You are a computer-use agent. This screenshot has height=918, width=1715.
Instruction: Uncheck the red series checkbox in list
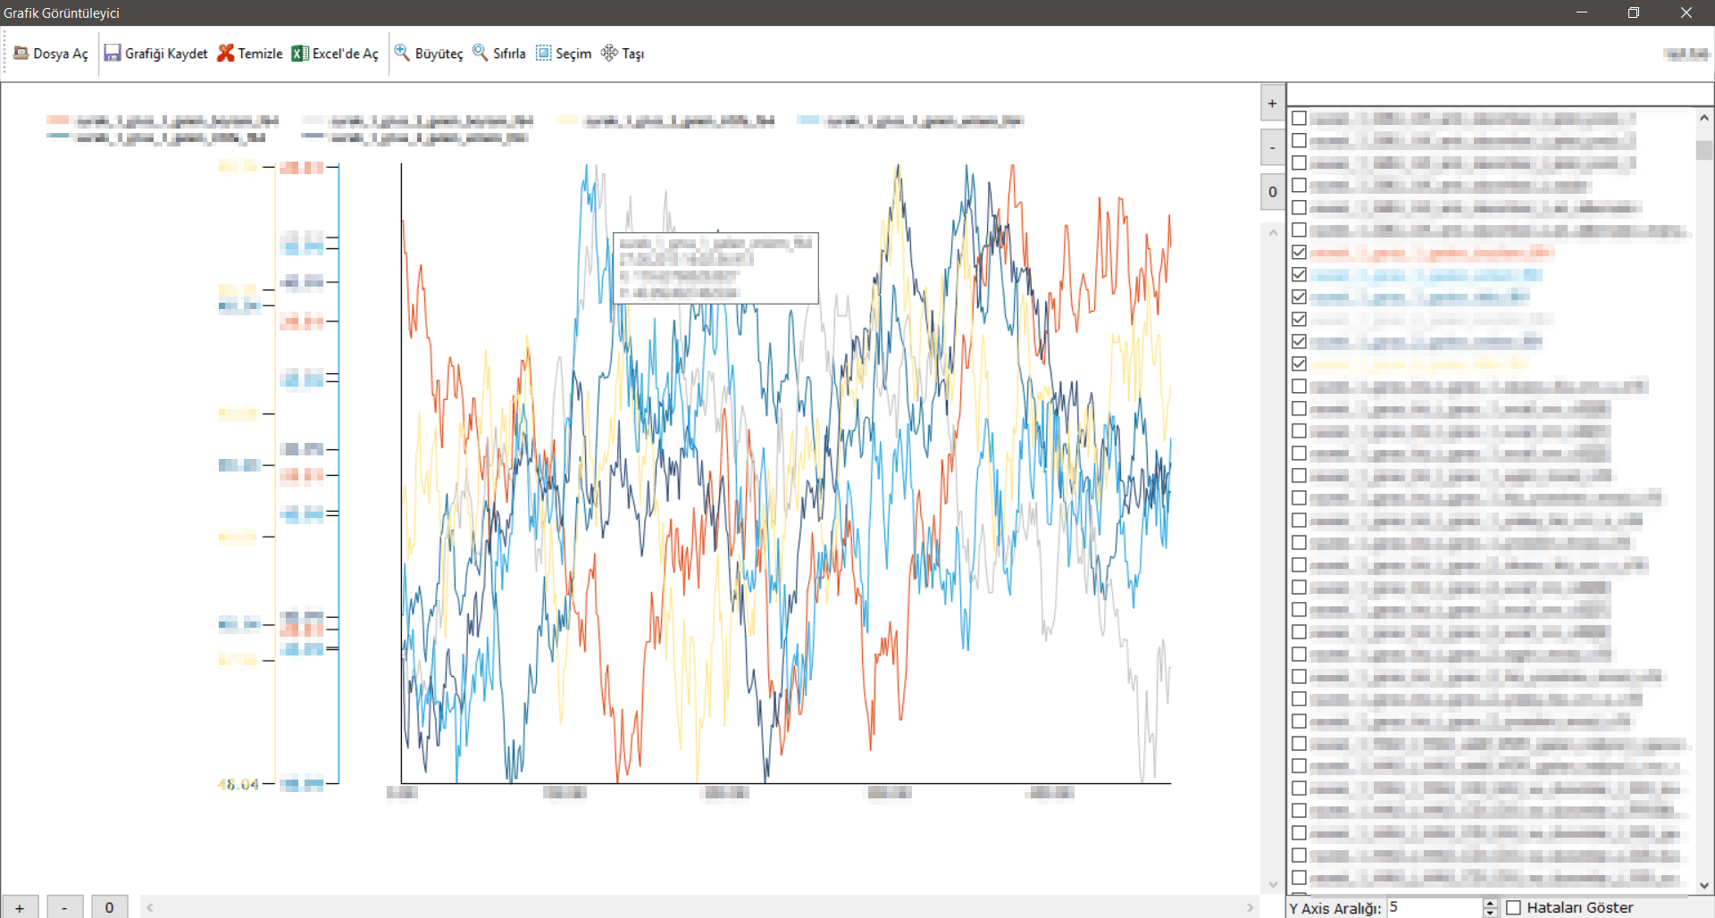[x=1299, y=253]
